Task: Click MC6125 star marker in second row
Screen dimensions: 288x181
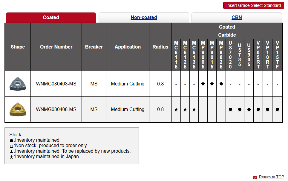Action: click(185, 110)
